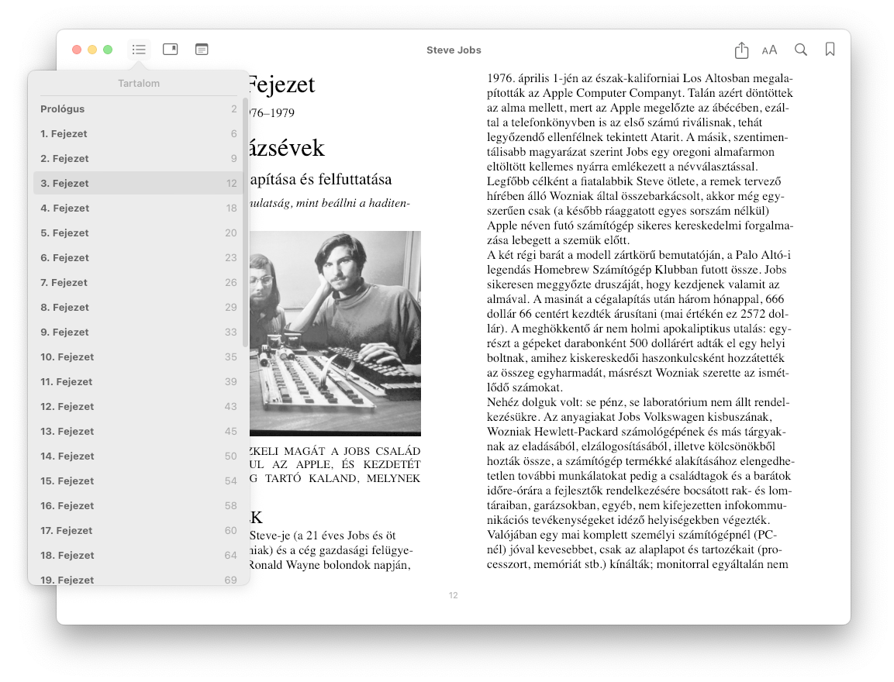Toggle appearance options via AA control
Viewport: 894px width, 682px height.
[770, 49]
